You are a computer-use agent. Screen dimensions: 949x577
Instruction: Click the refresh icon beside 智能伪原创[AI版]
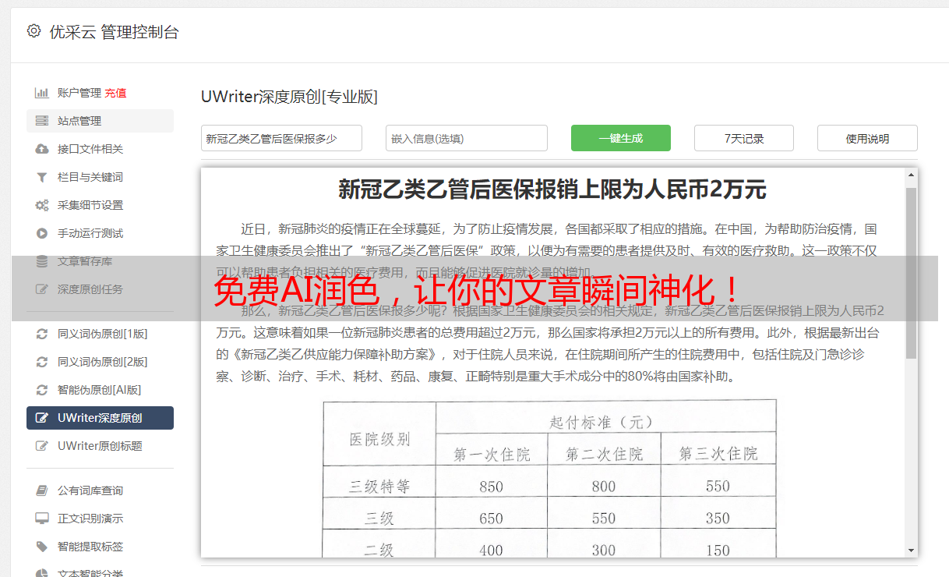tap(42, 390)
